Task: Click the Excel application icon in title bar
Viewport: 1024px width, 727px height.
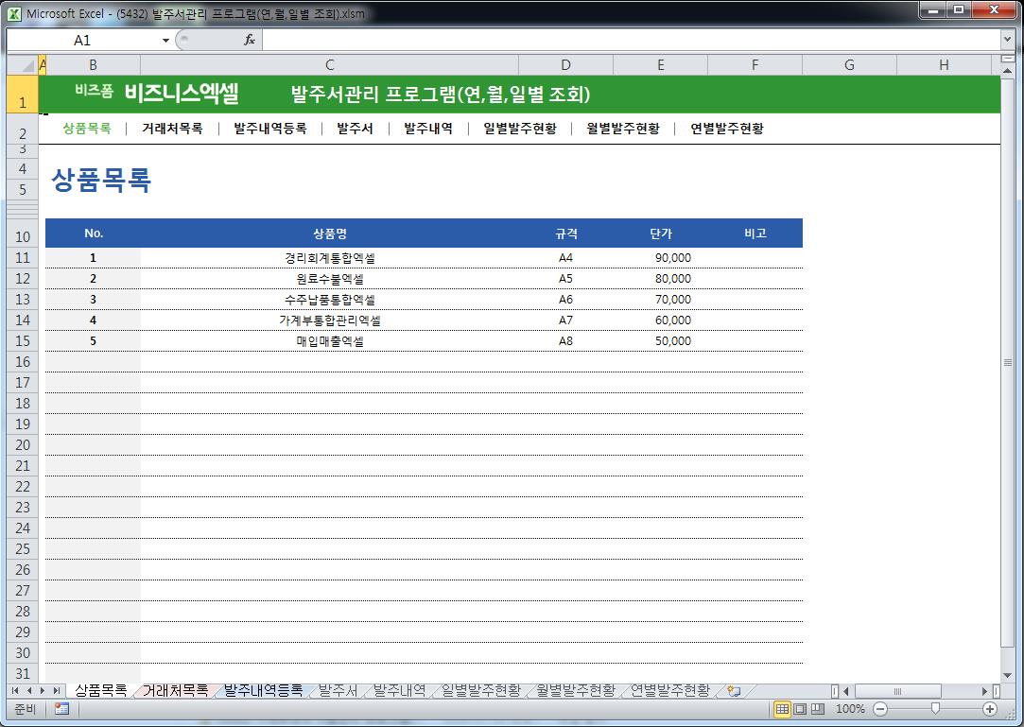Action: 14,13
